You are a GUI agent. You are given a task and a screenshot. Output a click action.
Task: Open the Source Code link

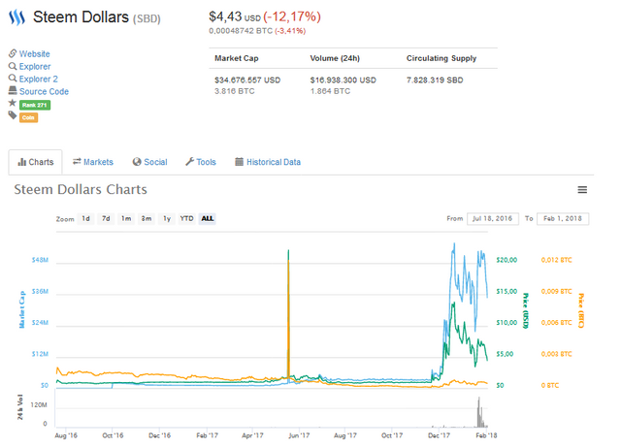click(x=44, y=91)
